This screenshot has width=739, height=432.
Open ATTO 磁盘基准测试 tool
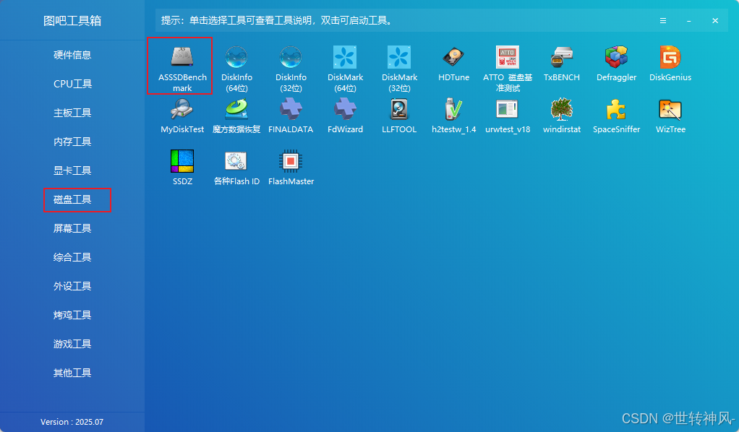[x=508, y=61]
